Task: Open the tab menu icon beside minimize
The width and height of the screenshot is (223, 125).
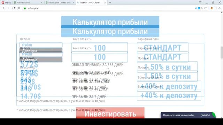Action: (200, 2)
